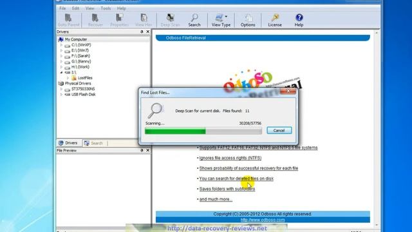Select Physical Drivers in the tree
This screenshot has height=232, width=412.
click(x=78, y=83)
